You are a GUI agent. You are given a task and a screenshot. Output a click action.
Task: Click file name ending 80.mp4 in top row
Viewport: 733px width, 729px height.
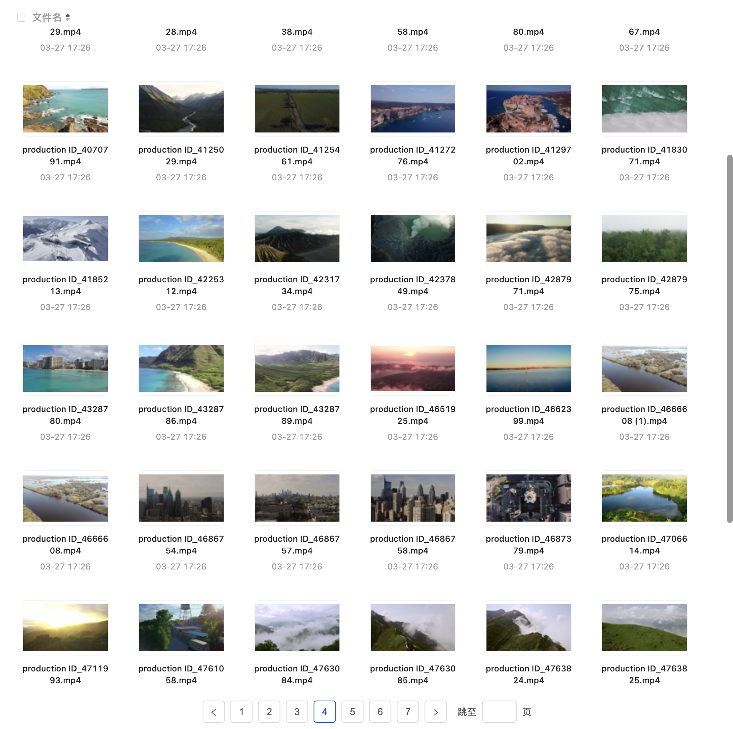(x=528, y=32)
